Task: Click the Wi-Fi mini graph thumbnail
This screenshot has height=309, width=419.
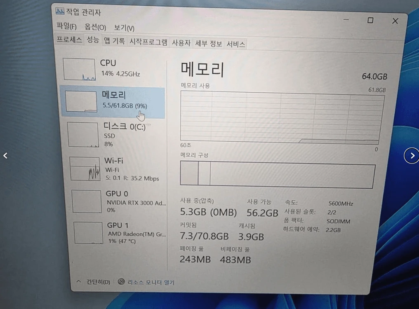Action: pyautogui.click(x=85, y=169)
